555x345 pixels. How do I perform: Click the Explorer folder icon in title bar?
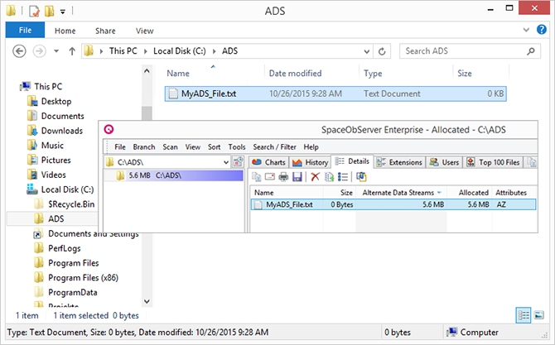11,11
